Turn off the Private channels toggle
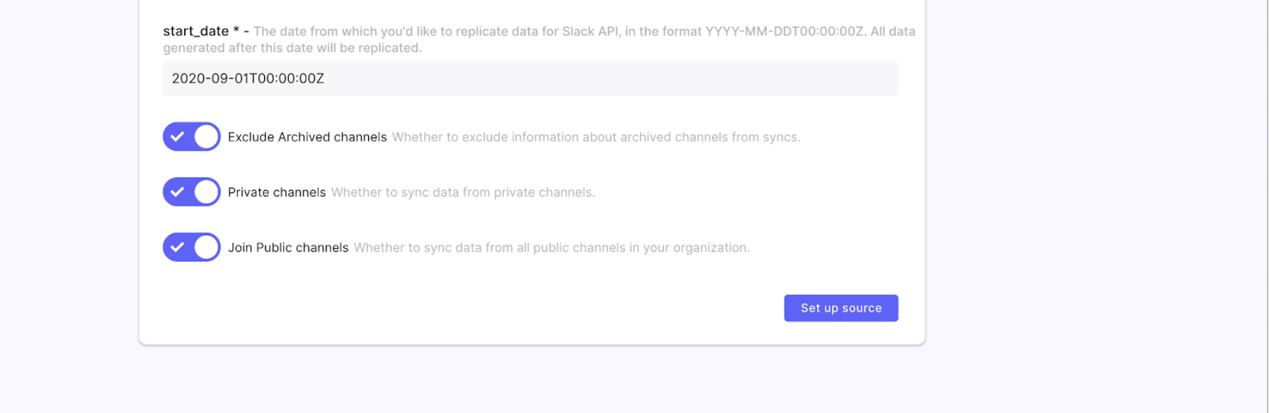This screenshot has height=413, width=1270. [191, 192]
